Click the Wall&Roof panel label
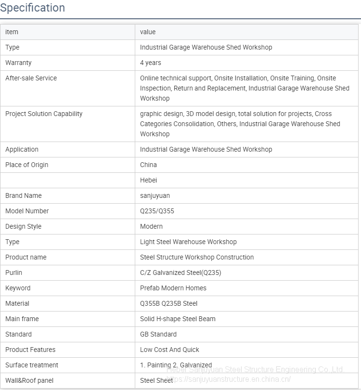The image size is (361, 390). (29, 380)
